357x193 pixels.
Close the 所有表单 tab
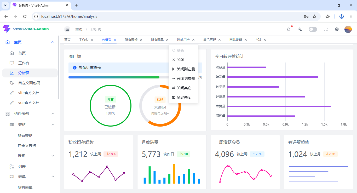167,40
